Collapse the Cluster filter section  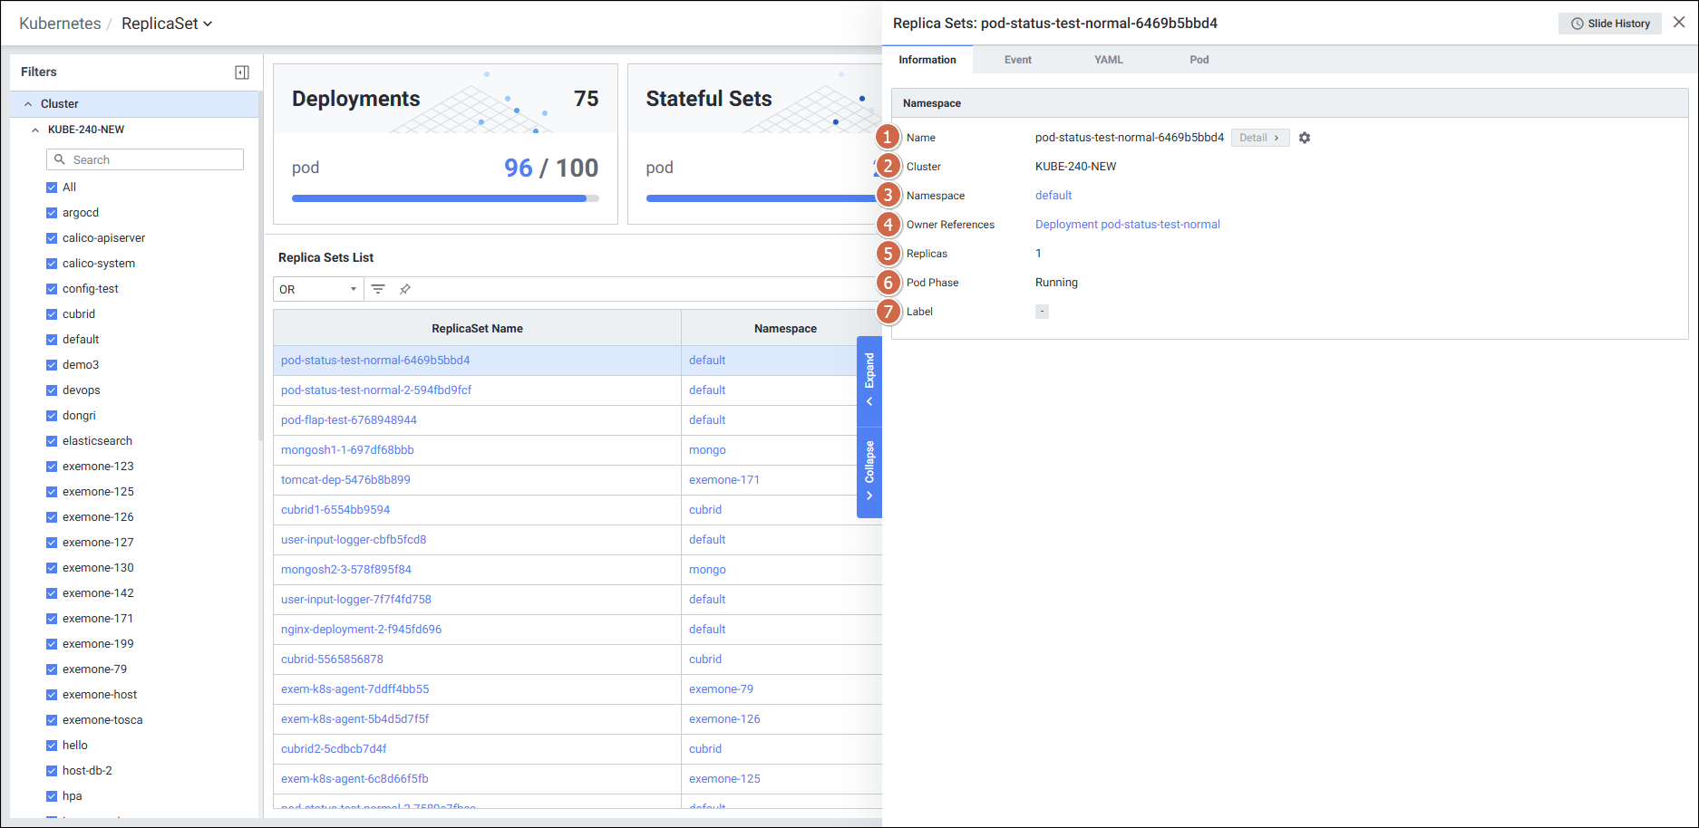28,104
